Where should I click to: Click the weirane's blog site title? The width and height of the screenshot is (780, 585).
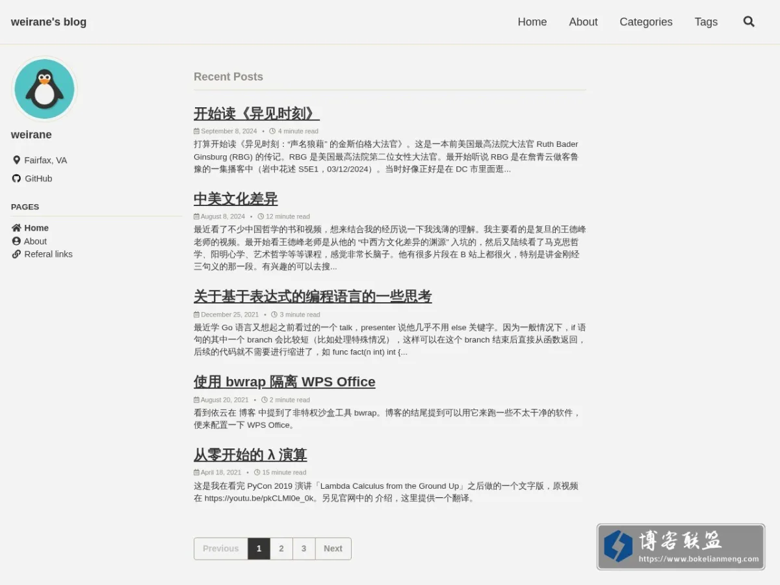pyautogui.click(x=49, y=21)
